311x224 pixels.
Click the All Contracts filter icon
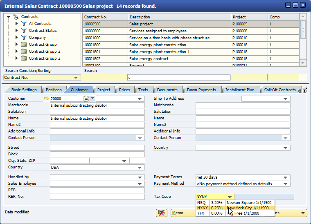[24, 24]
